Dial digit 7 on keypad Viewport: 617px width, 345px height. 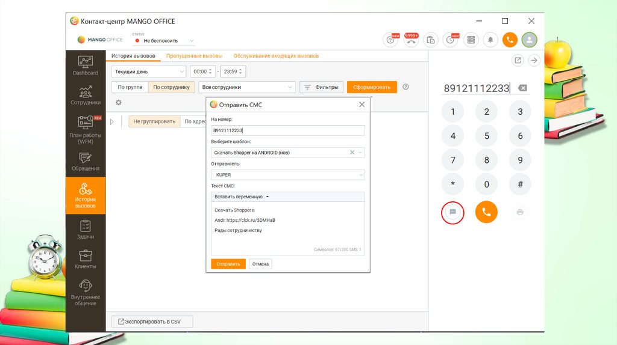(453, 160)
